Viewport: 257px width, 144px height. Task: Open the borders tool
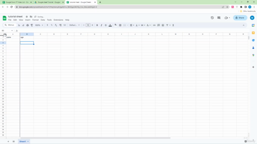point(120,25)
